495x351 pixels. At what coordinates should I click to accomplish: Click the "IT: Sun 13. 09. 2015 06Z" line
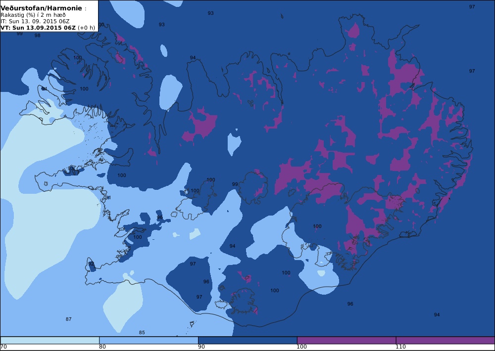click(x=35, y=21)
